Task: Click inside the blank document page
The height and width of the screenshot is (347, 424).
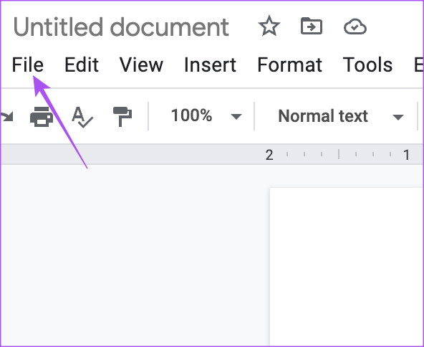Action: tap(347, 267)
